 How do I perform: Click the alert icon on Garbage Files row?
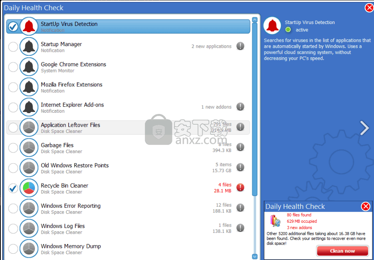pyautogui.click(x=240, y=147)
